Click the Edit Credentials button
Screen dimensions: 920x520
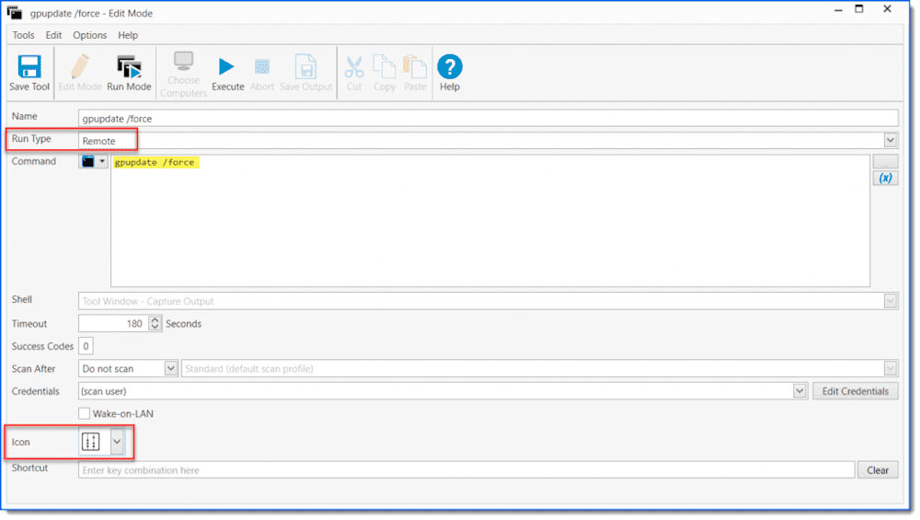(855, 391)
